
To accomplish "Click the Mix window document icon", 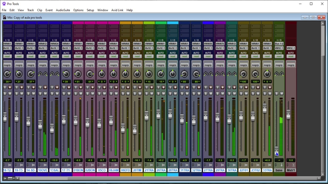I will click(4, 17).
